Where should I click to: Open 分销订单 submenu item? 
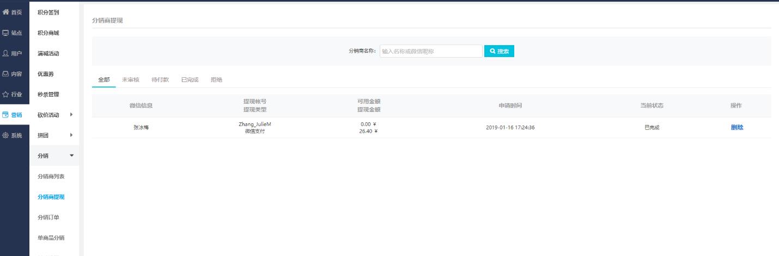(x=48, y=217)
